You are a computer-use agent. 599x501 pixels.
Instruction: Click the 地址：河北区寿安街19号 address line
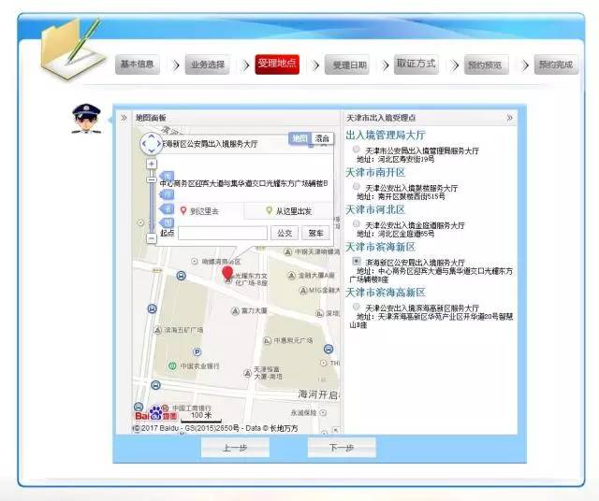tap(395, 159)
